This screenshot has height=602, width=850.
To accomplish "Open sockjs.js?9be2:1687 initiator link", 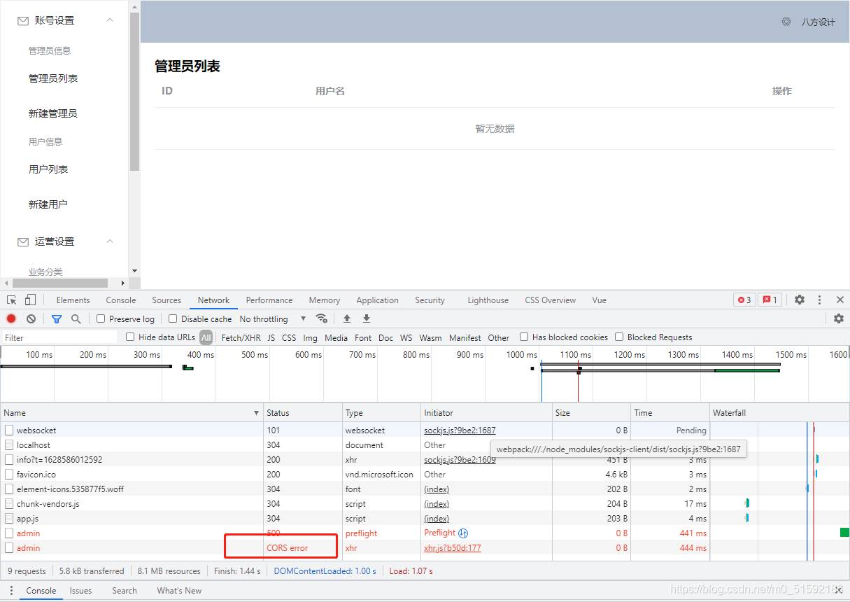I will (460, 430).
